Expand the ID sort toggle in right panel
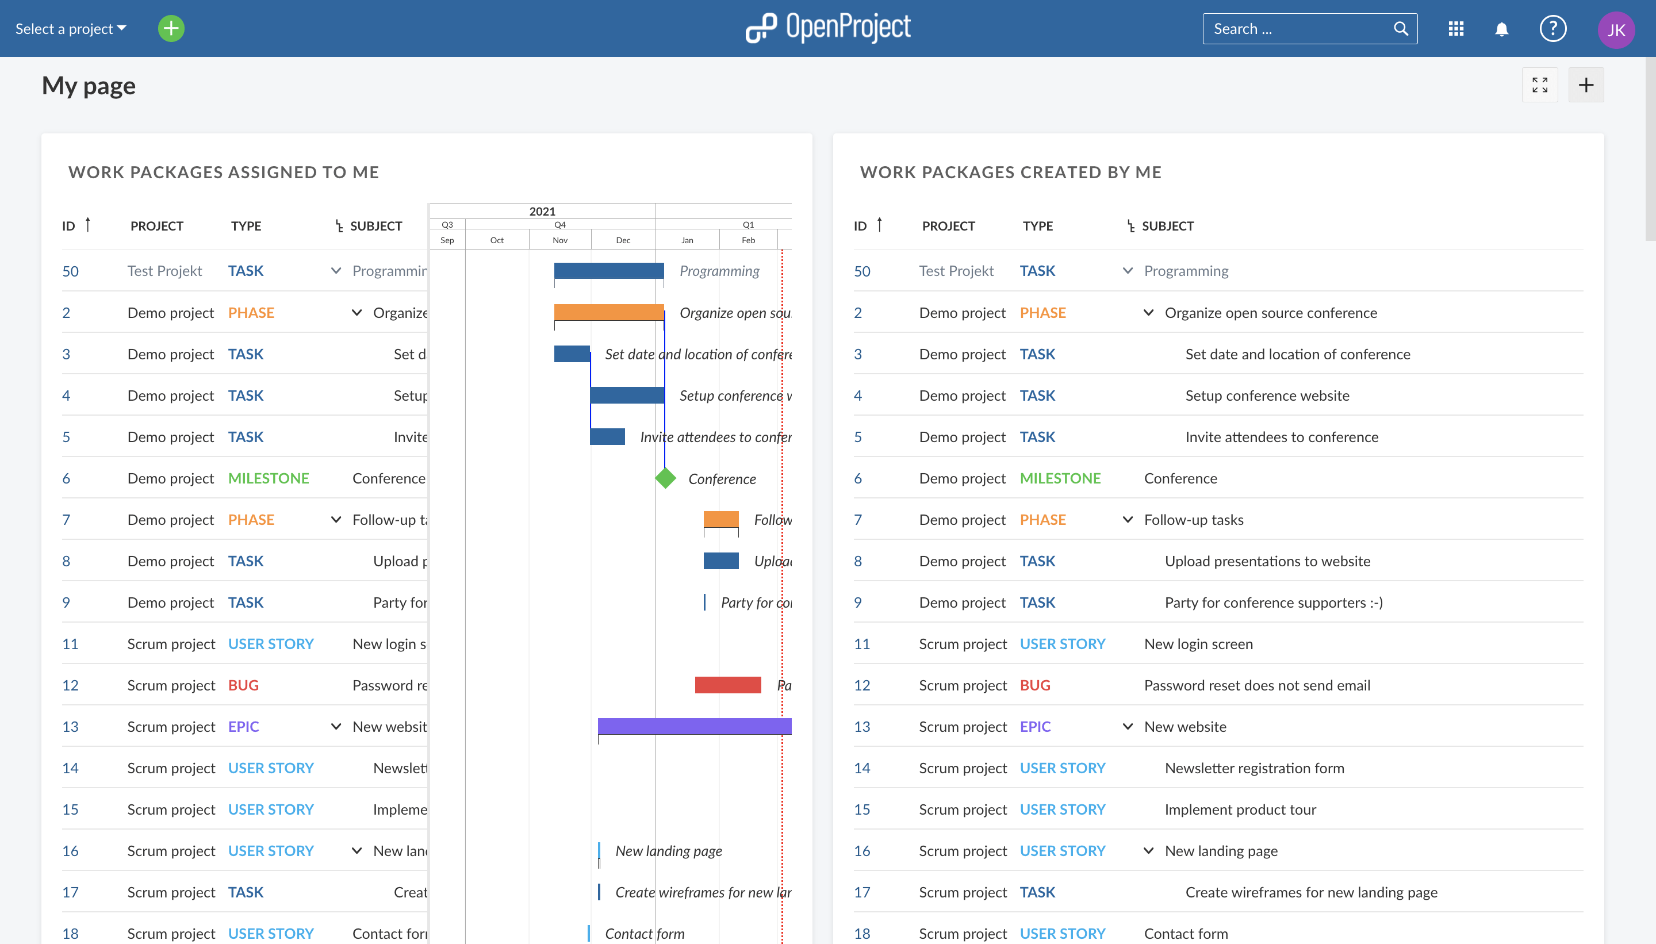This screenshot has width=1656, height=944. tap(881, 225)
